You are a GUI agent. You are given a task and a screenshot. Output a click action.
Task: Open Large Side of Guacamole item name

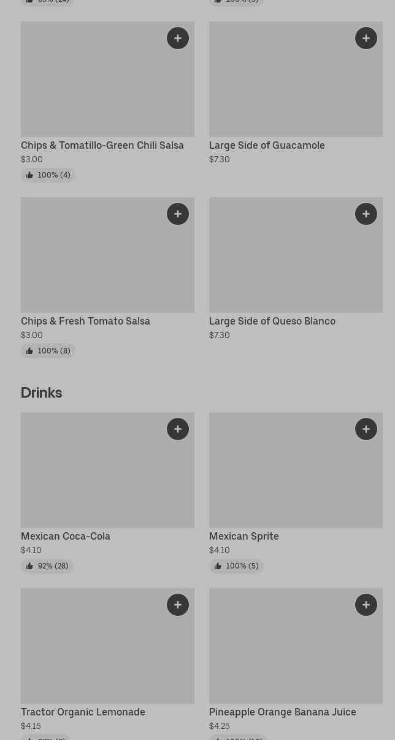[x=267, y=146]
